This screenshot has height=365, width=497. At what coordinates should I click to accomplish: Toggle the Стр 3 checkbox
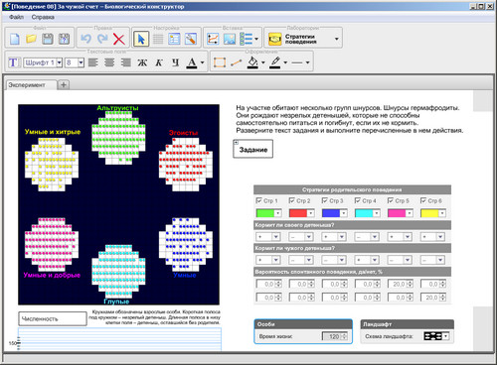325,200
